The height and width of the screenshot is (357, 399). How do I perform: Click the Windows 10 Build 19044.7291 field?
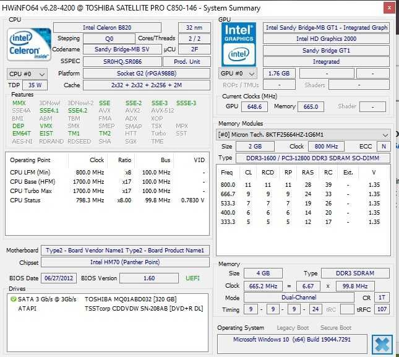pos(292,343)
